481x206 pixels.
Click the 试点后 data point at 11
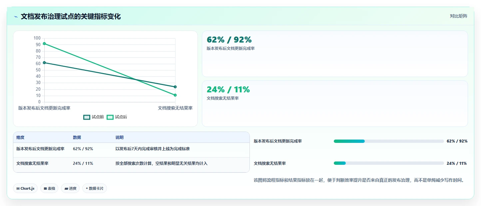point(175,95)
